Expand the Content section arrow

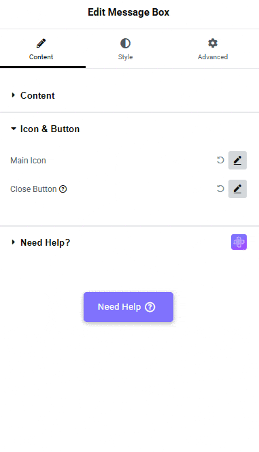point(13,95)
